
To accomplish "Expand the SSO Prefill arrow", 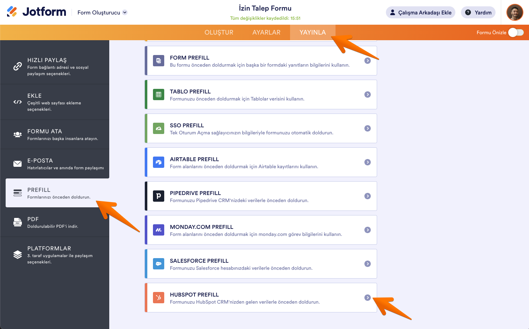I will (x=368, y=128).
